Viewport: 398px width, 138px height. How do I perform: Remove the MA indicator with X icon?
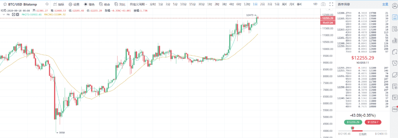(x=18, y=14)
